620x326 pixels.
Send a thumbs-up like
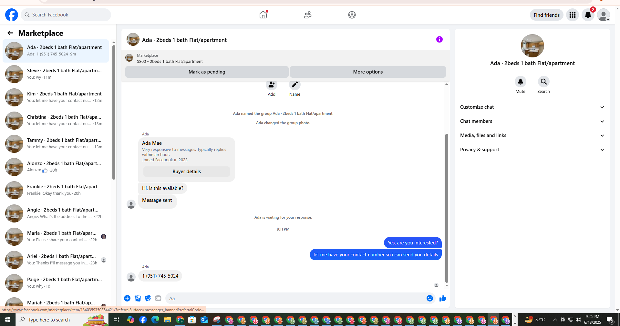point(443,298)
